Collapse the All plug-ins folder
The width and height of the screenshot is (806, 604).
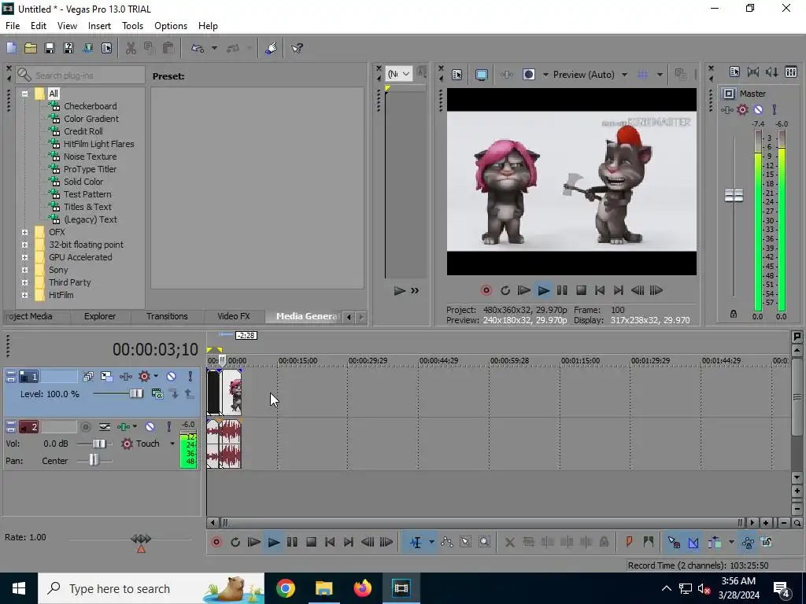pos(24,94)
